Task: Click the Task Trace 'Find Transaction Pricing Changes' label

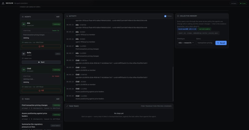Action: (x=156, y=106)
